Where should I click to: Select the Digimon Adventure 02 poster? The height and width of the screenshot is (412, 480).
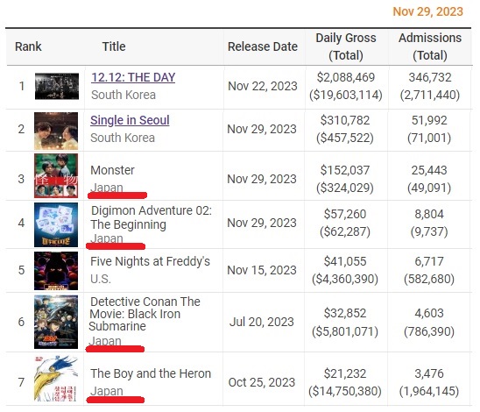pyautogui.click(x=56, y=224)
